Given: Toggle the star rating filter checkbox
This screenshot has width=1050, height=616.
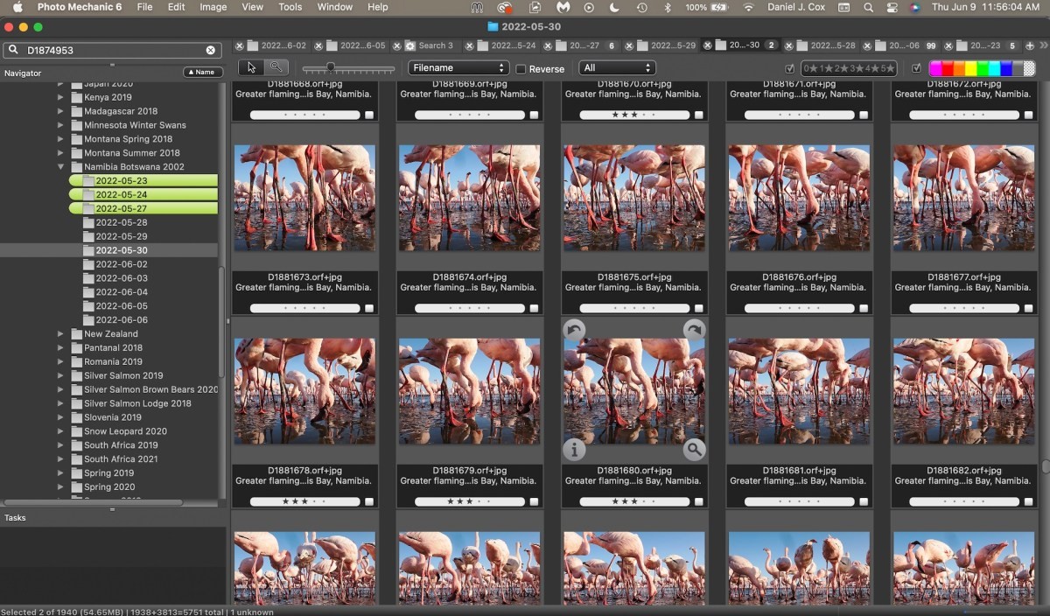Looking at the screenshot, I should [x=790, y=68].
